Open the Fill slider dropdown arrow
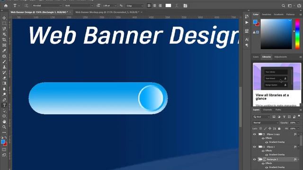 [298, 128]
